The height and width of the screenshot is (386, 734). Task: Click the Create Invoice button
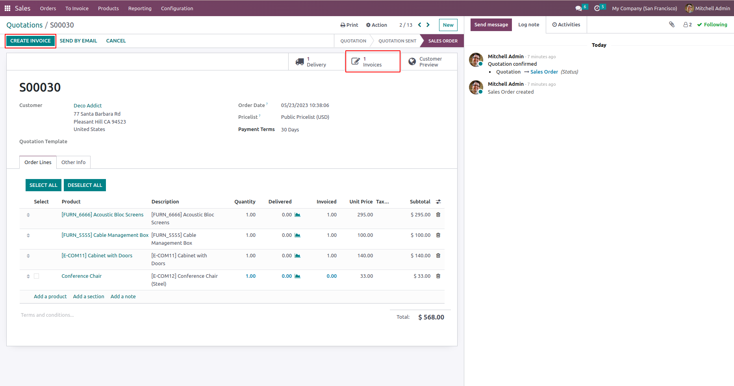[x=30, y=41]
